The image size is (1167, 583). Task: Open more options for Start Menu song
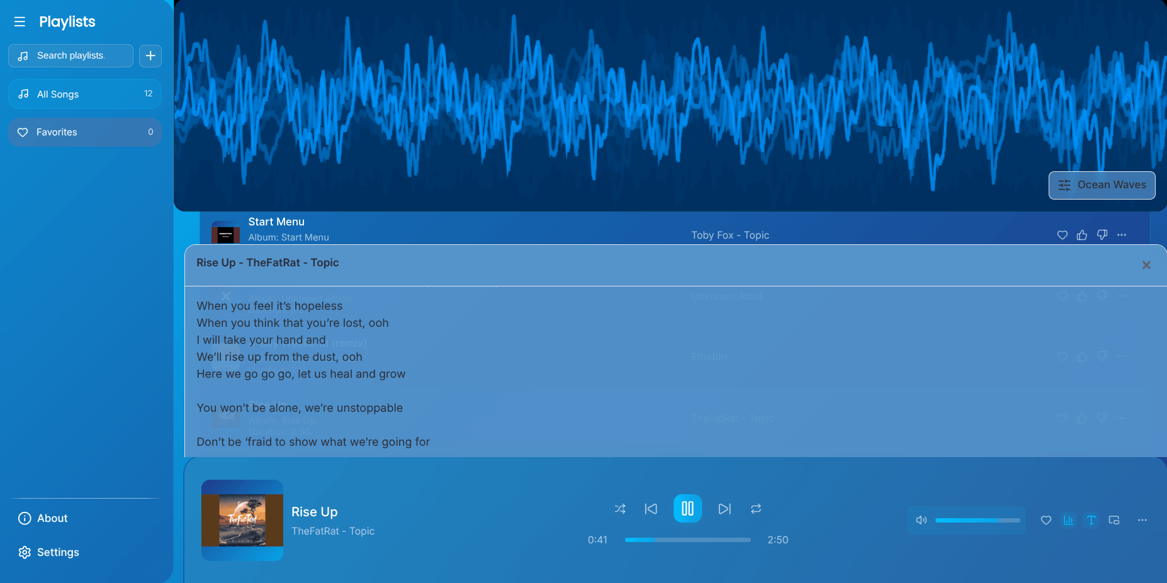tap(1122, 235)
